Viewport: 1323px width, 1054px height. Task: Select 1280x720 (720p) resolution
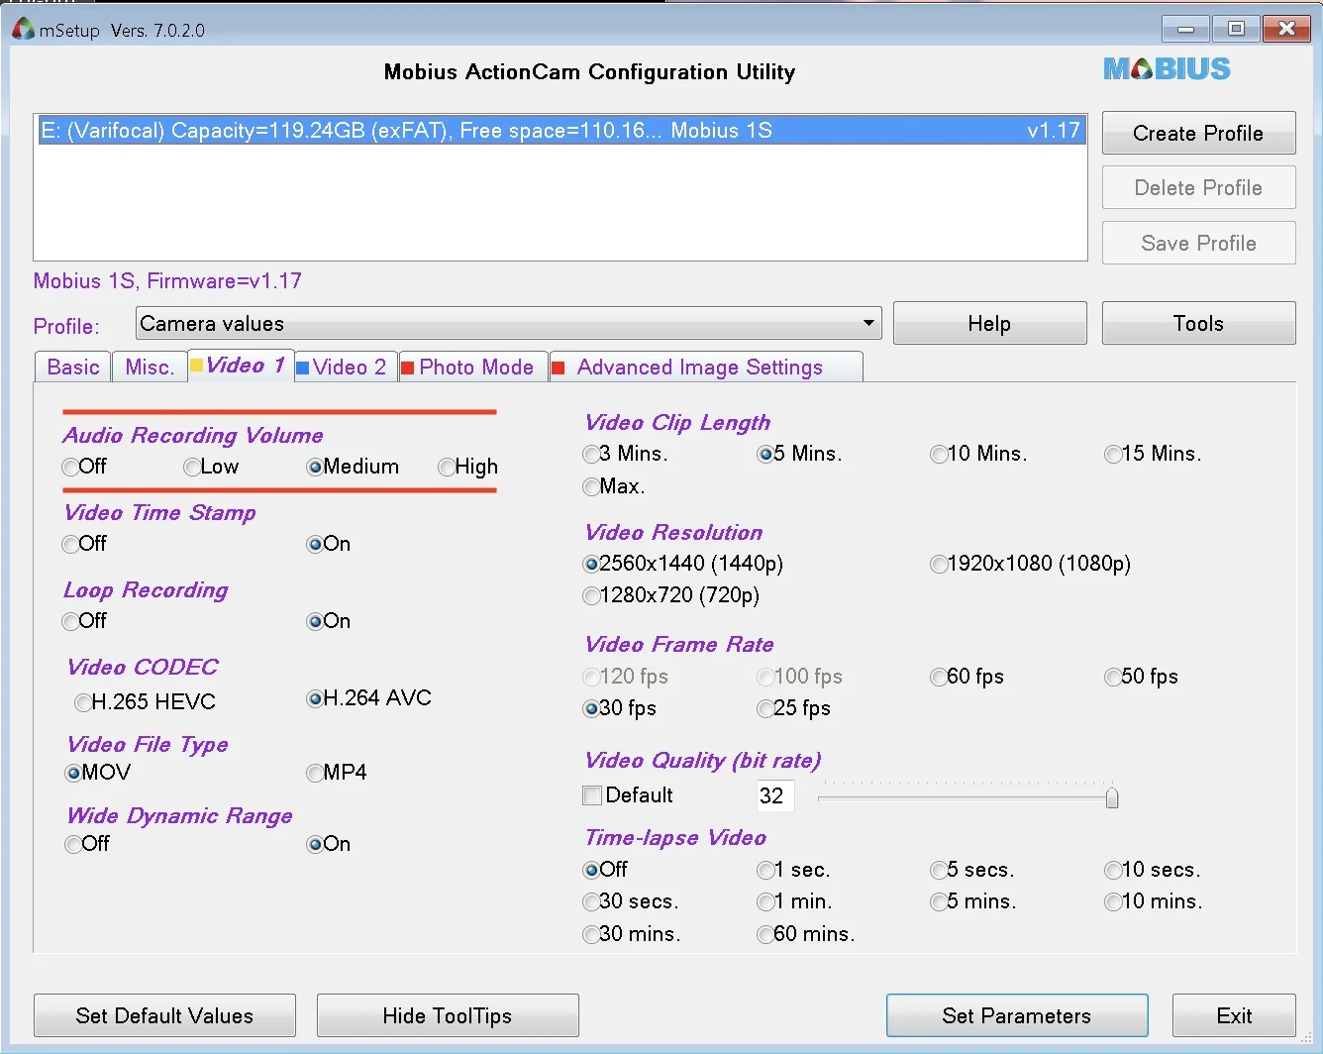pyautogui.click(x=591, y=595)
